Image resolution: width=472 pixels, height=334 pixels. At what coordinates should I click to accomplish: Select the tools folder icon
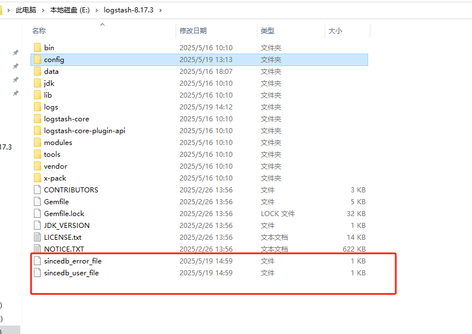37,155
